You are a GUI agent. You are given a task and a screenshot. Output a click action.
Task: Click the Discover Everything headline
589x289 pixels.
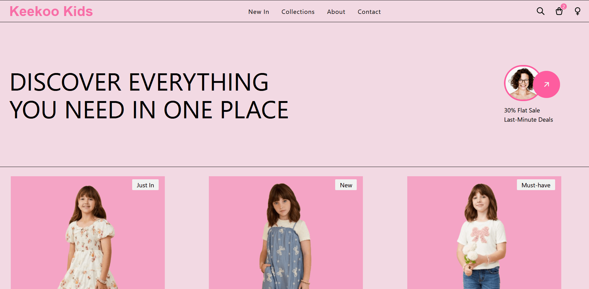(x=149, y=96)
